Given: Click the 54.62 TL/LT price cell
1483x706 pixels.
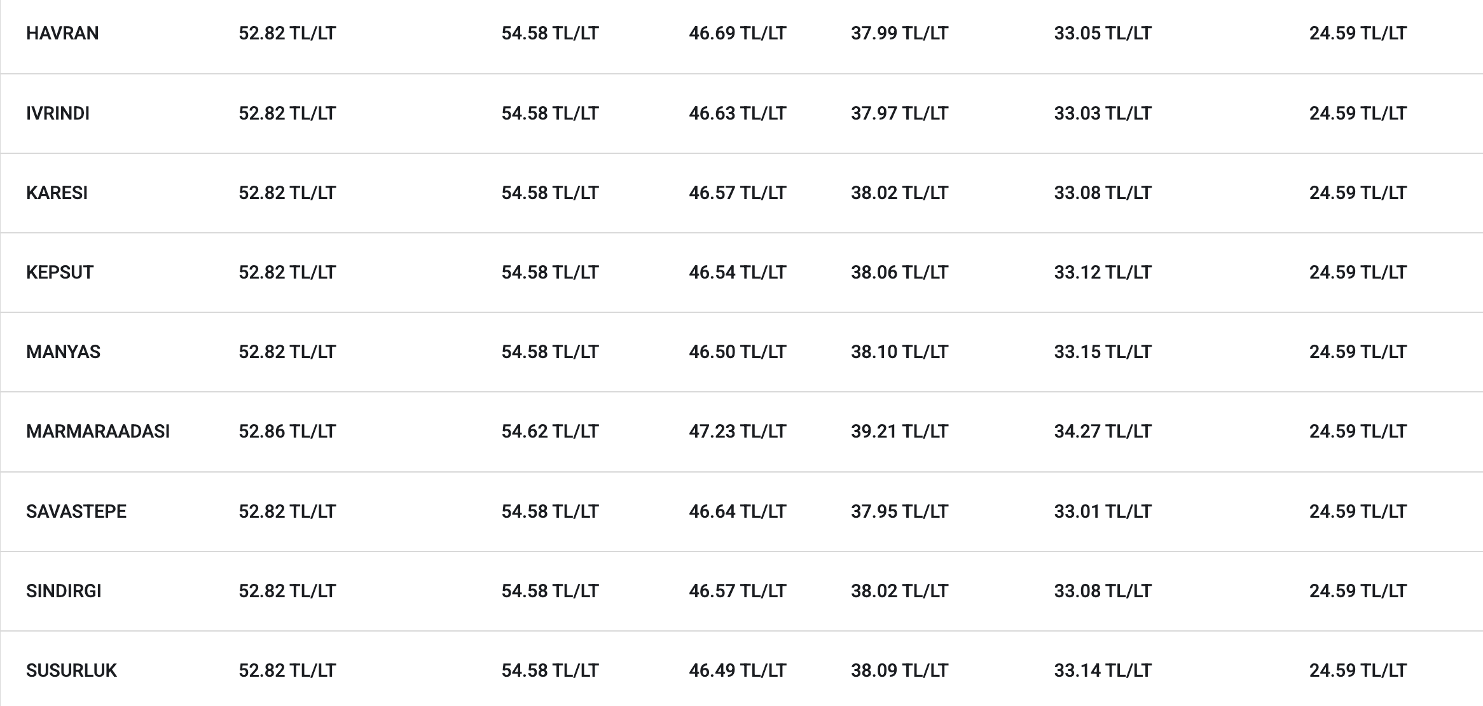Looking at the screenshot, I should click(550, 431).
